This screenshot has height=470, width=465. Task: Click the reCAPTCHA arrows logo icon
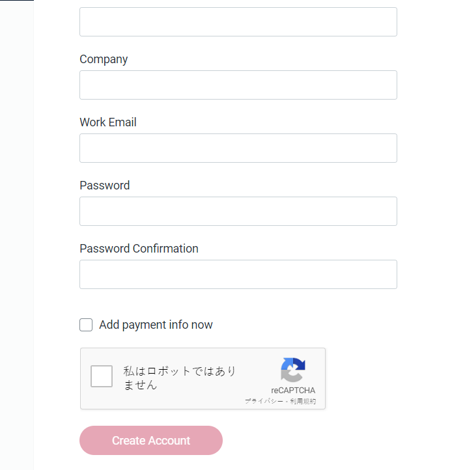[293, 370]
